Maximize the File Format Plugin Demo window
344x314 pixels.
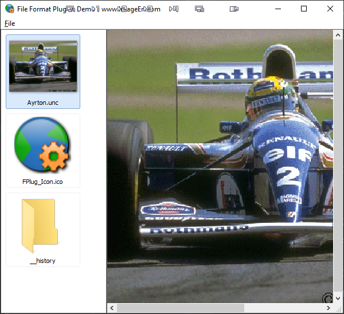[304, 9]
